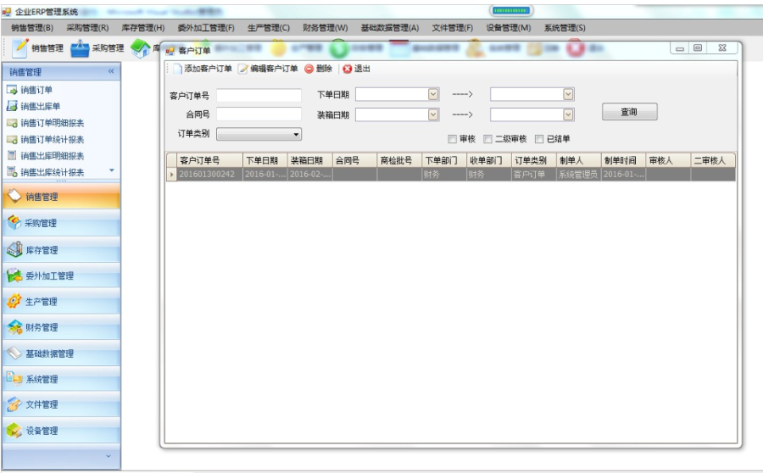The height and width of the screenshot is (473, 763).
Task: Select the 采购管理 navigation panel button
Action: pyautogui.click(x=61, y=223)
